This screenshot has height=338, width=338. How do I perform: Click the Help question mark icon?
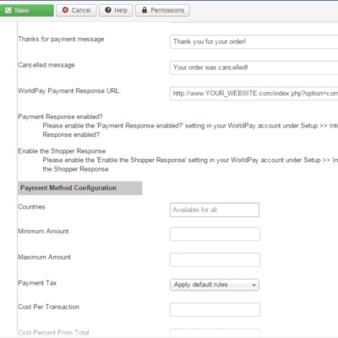[x=108, y=10]
